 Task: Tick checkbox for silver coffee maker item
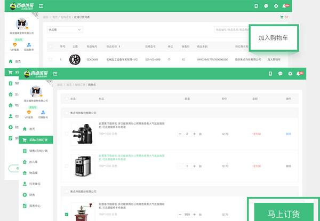pyautogui.click(x=67, y=166)
